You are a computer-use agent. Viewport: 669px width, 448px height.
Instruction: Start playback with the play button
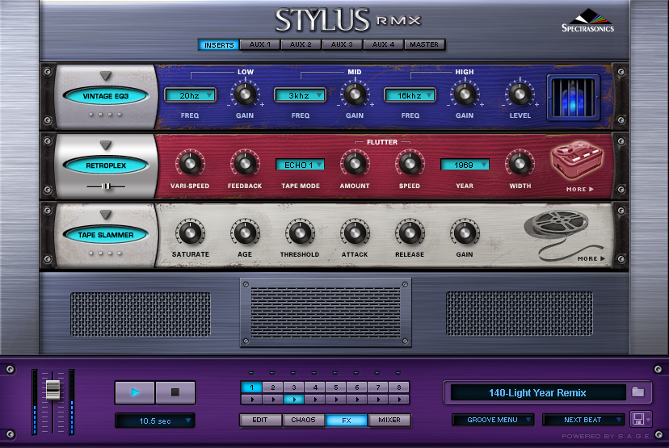pos(135,392)
